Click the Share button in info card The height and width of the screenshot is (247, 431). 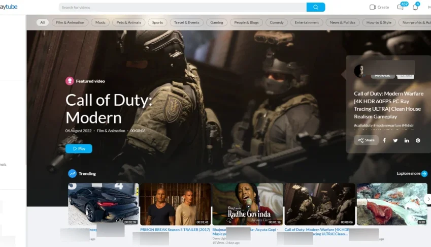click(366, 140)
